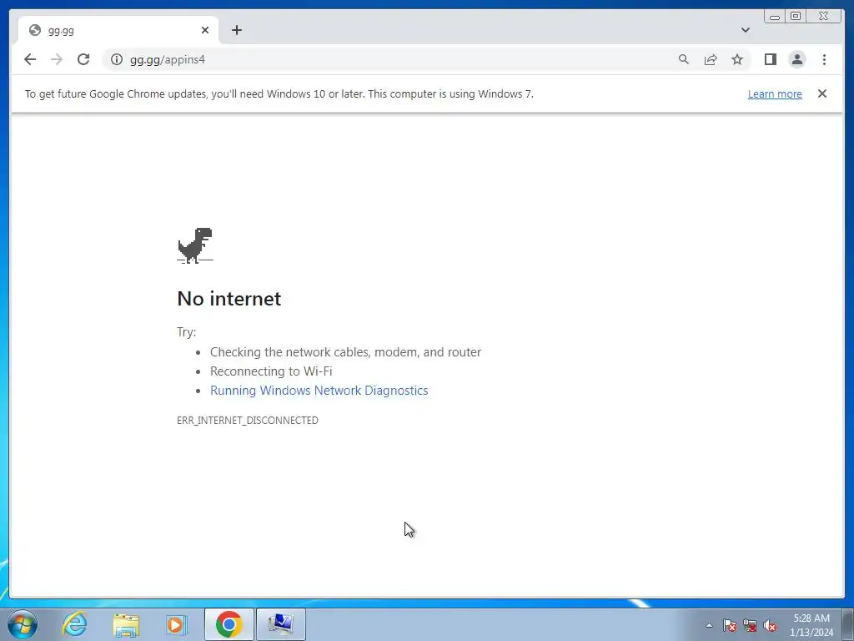Open the clock showing 5:28 AM
854x641 pixels.
coord(811,625)
